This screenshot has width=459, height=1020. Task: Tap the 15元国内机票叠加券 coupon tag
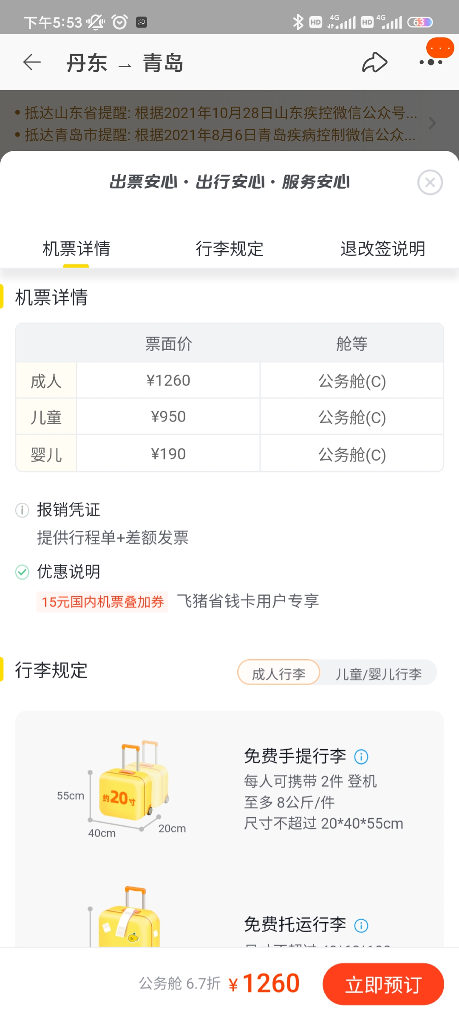[102, 602]
